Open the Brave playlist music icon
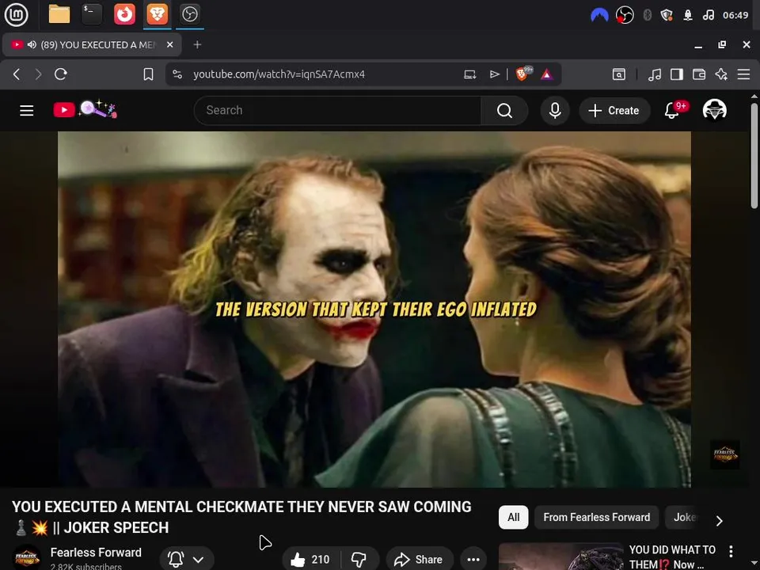The height and width of the screenshot is (570, 760). [x=655, y=74]
